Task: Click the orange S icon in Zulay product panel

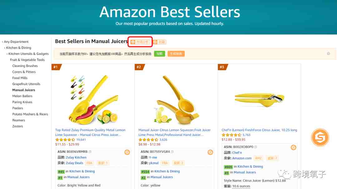Action: click(x=127, y=152)
